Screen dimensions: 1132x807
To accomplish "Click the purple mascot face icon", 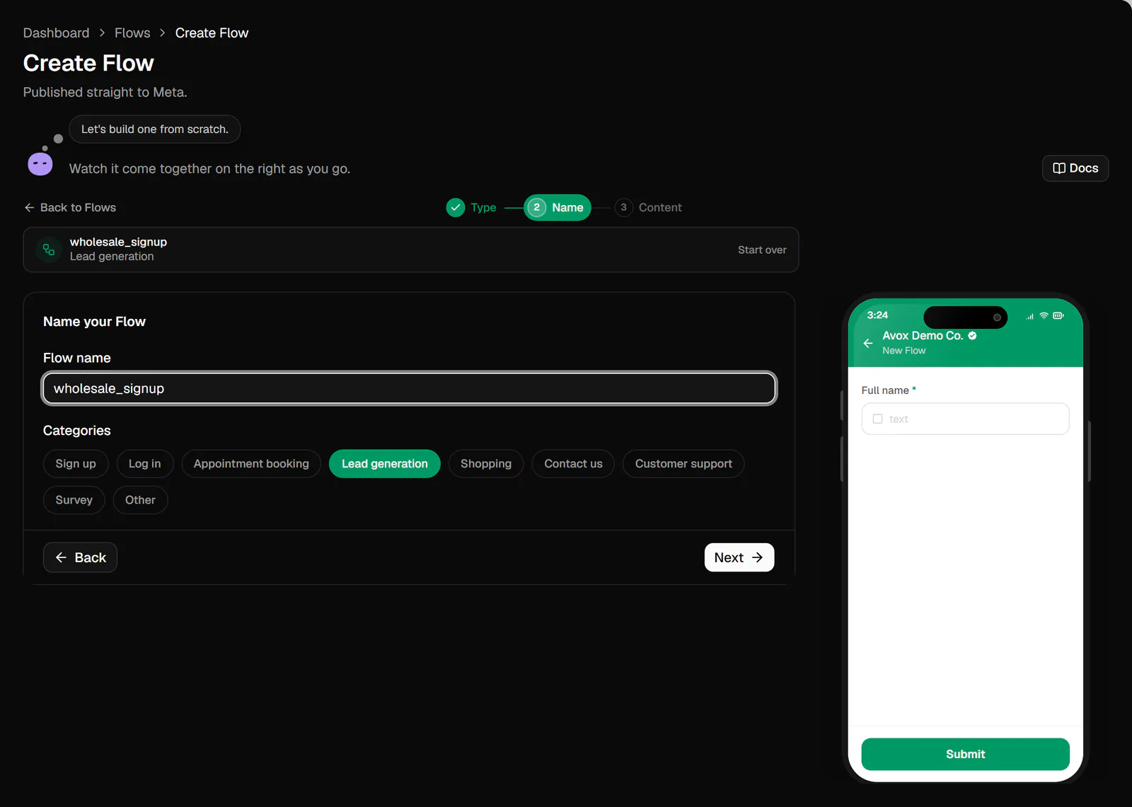I will tap(40, 164).
